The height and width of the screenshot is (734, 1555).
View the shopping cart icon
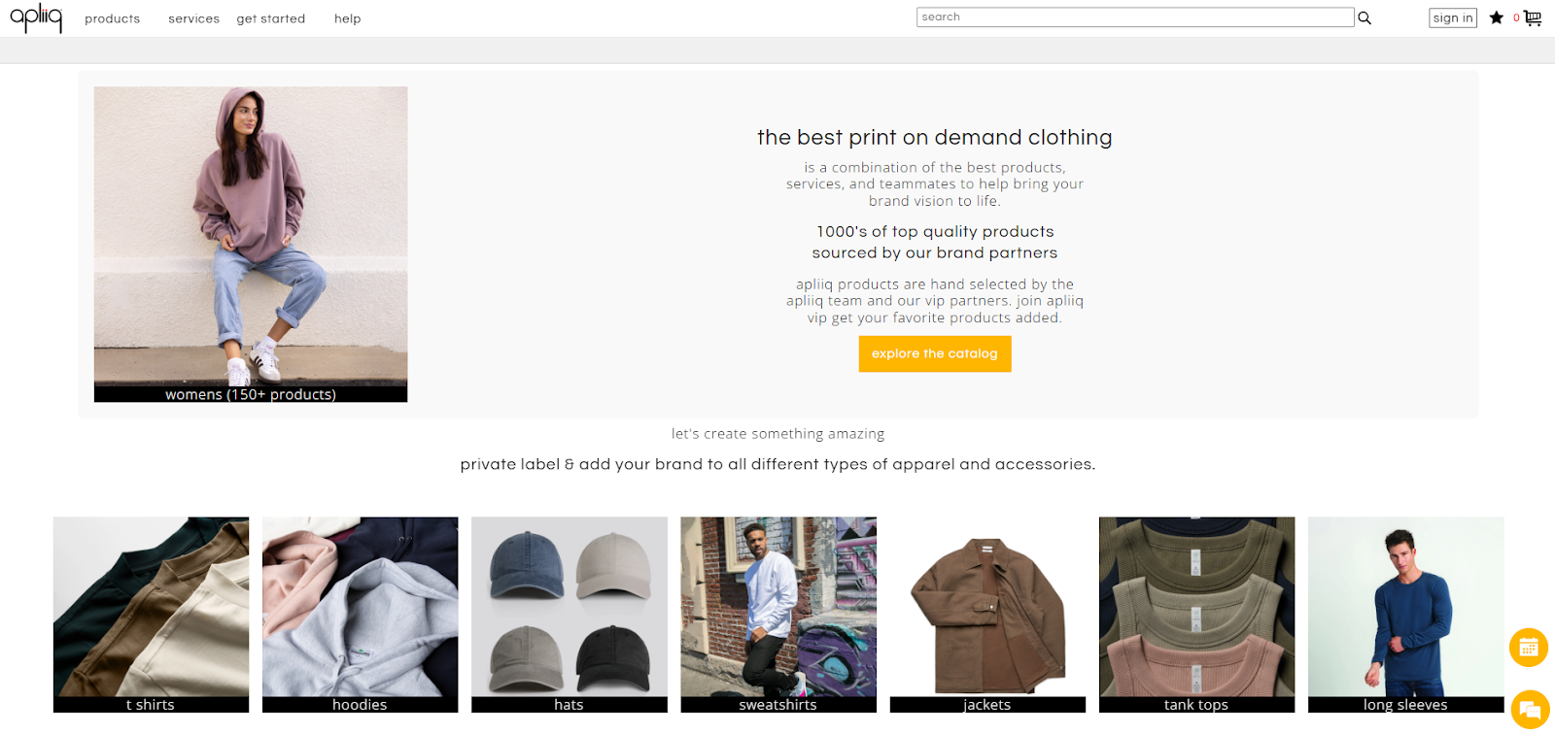pyautogui.click(x=1533, y=17)
